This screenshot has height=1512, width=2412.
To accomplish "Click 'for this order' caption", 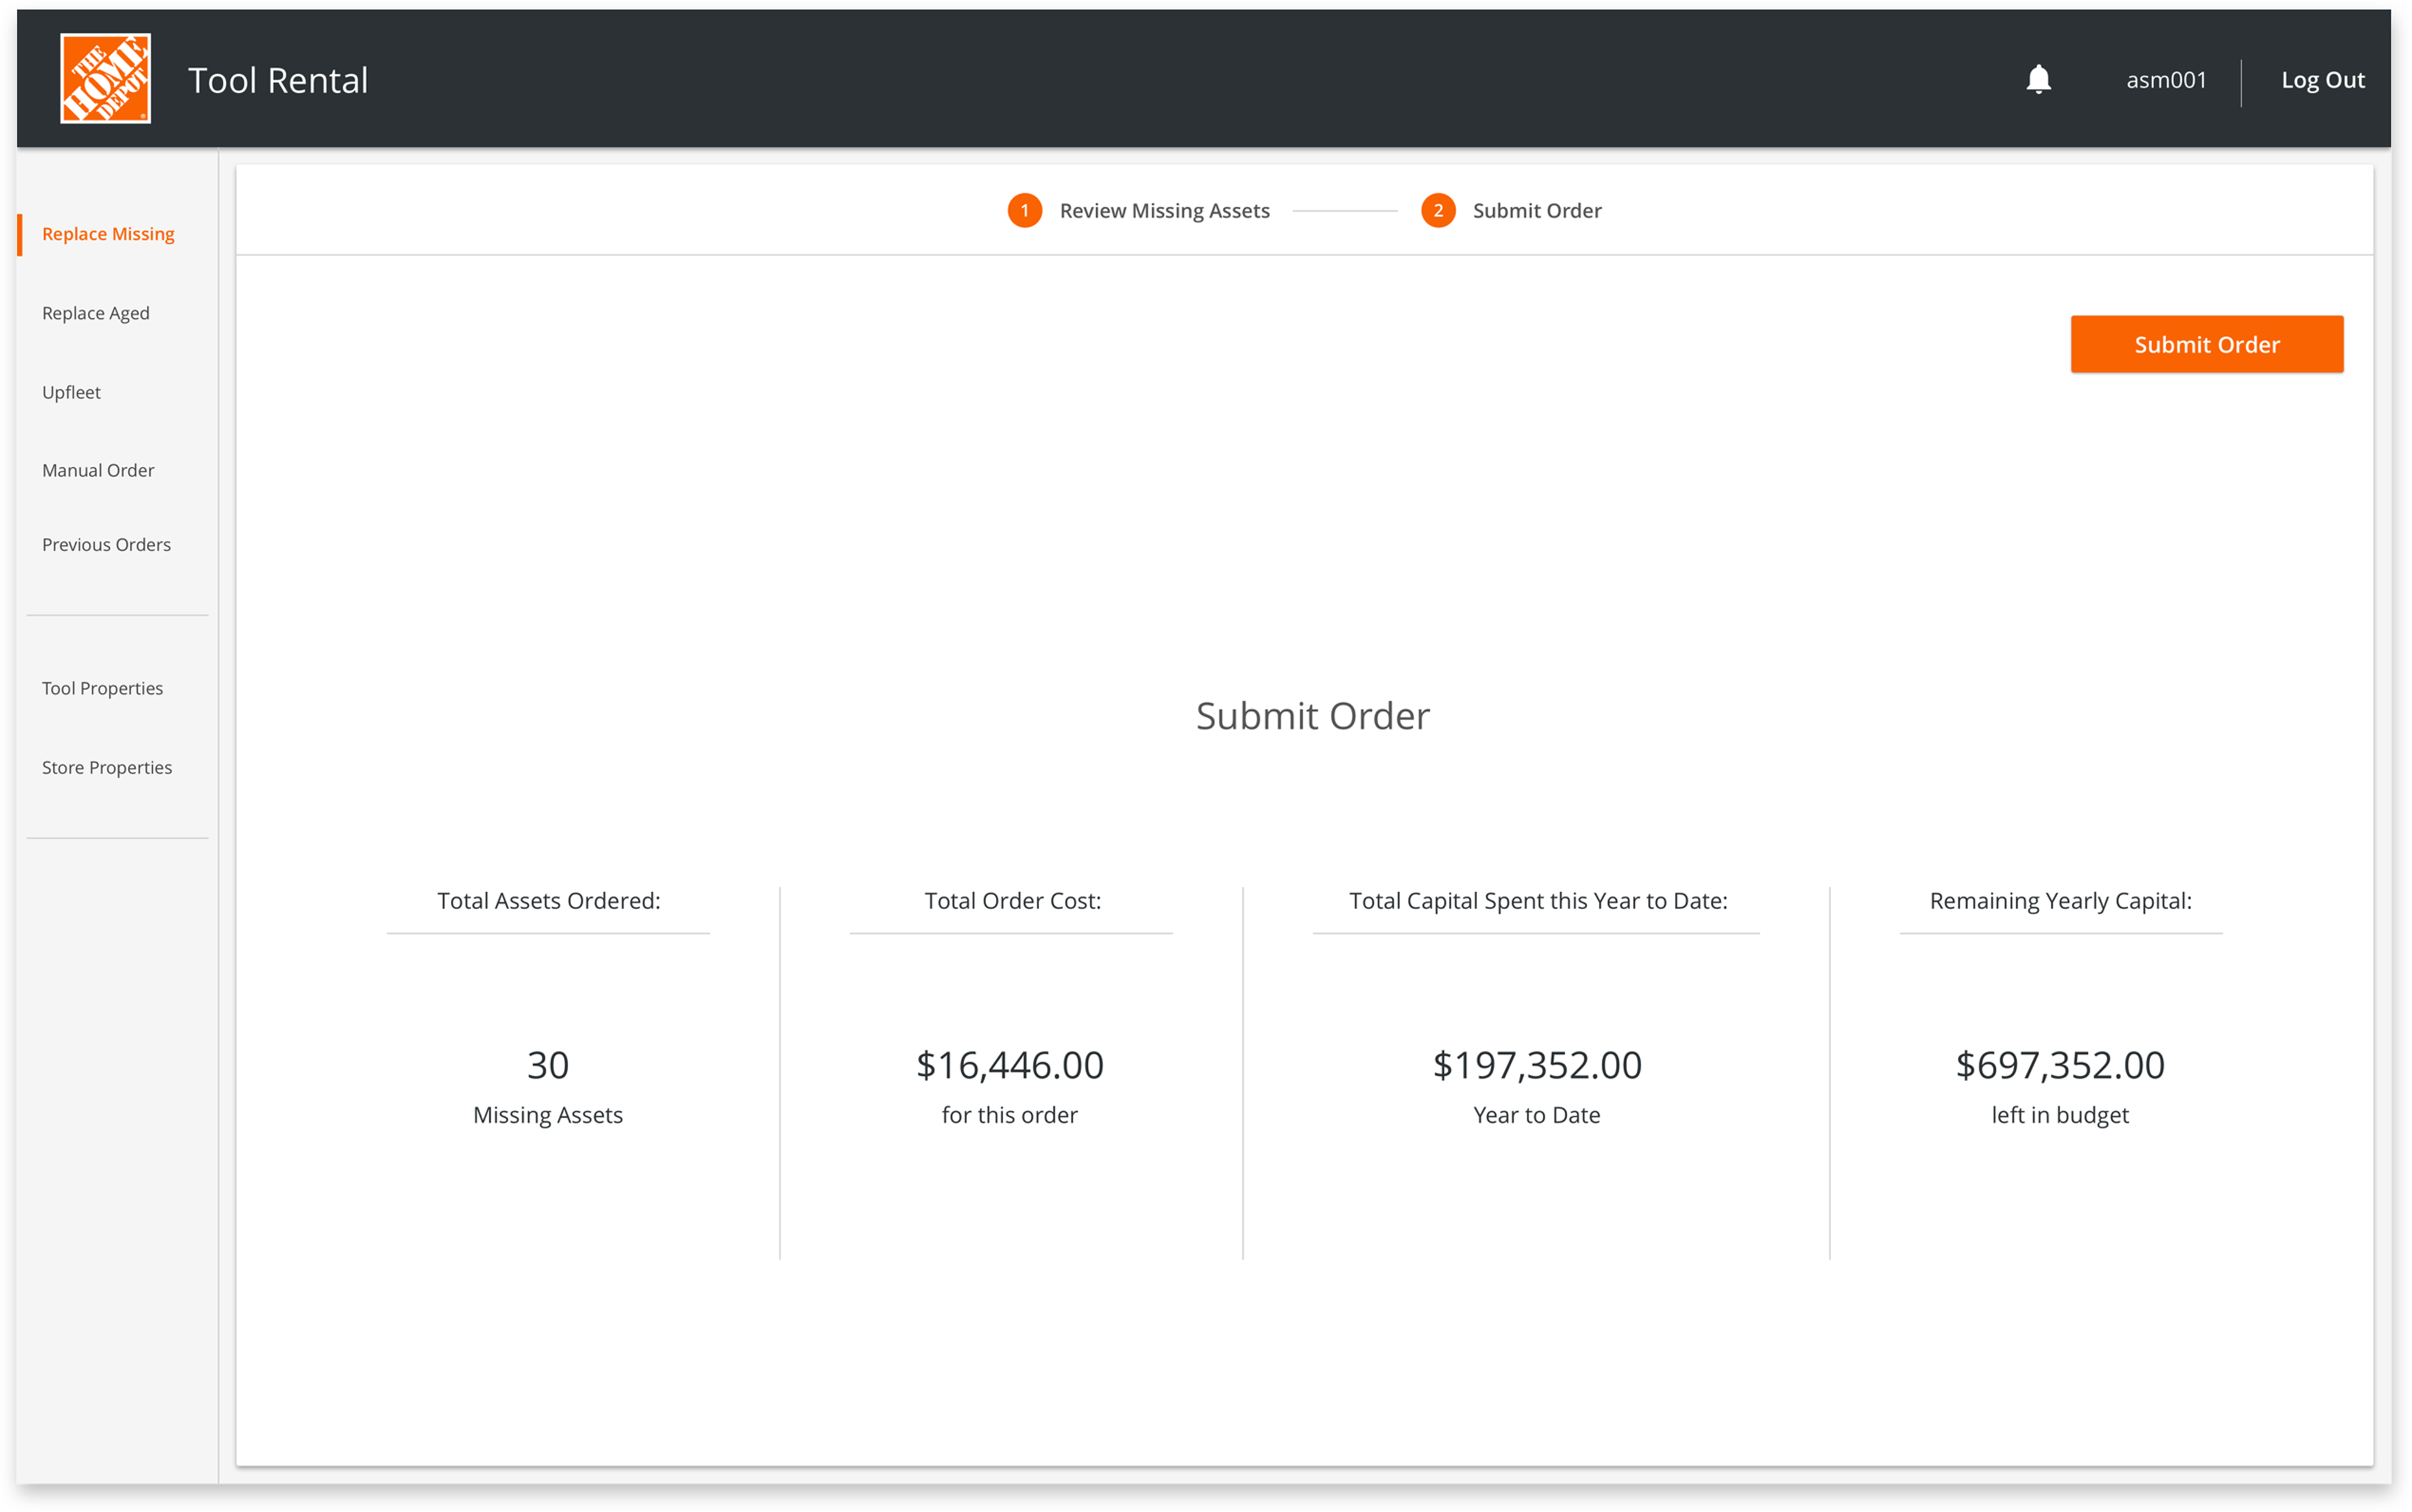I will [1009, 1115].
